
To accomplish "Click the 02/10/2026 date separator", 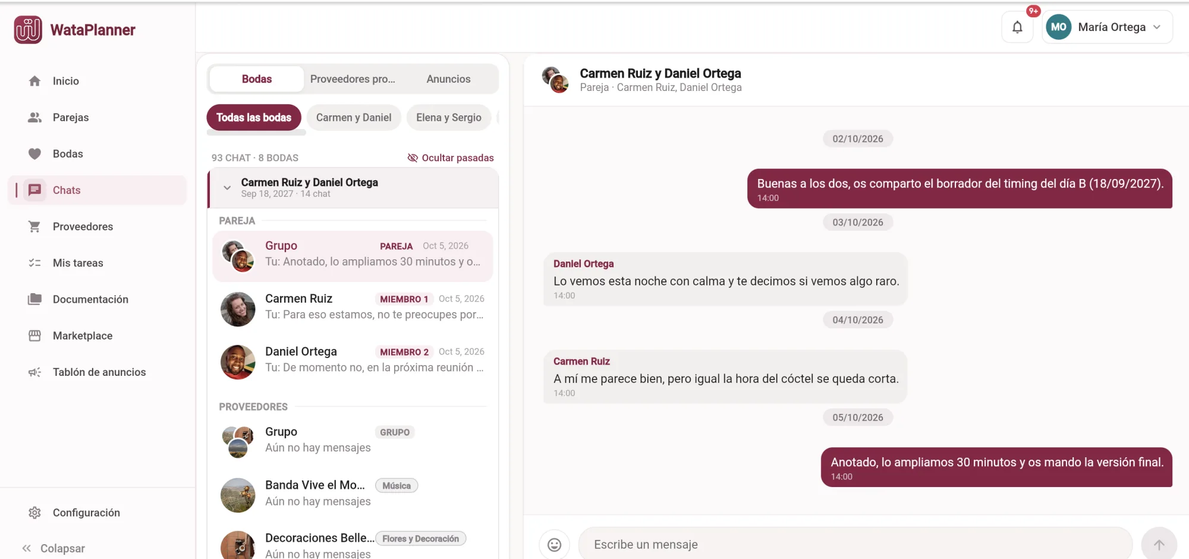I will coord(858,139).
